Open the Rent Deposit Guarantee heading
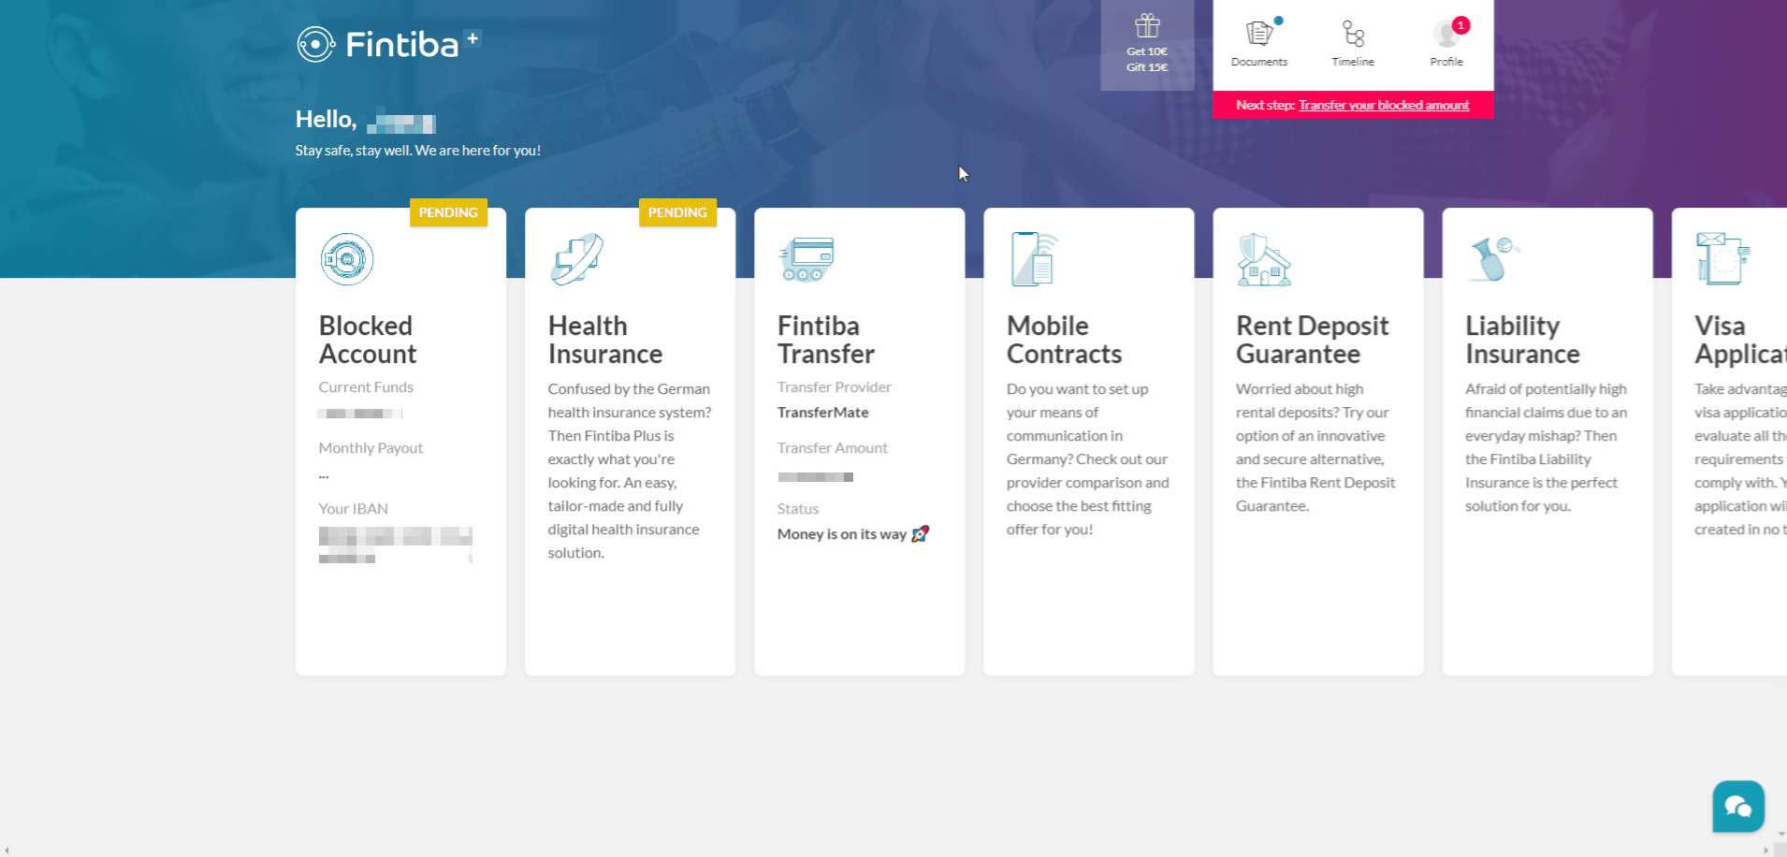This screenshot has height=857, width=1787. (1312, 340)
